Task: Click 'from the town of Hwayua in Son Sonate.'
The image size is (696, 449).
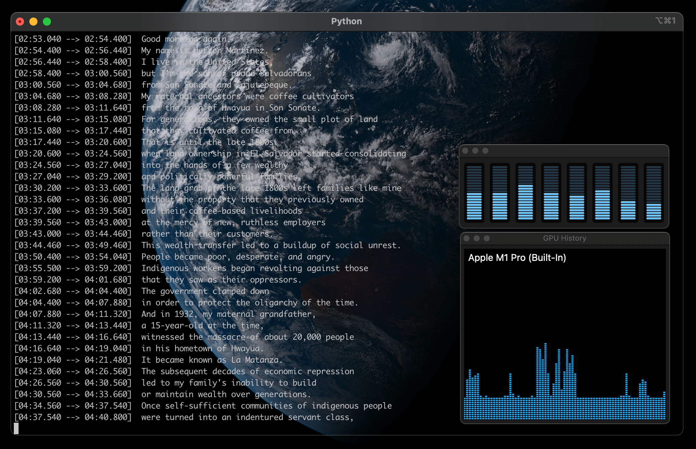Action: [231, 108]
